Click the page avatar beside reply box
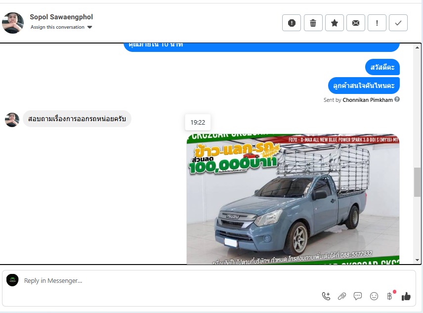The image size is (423, 313). coord(12,280)
